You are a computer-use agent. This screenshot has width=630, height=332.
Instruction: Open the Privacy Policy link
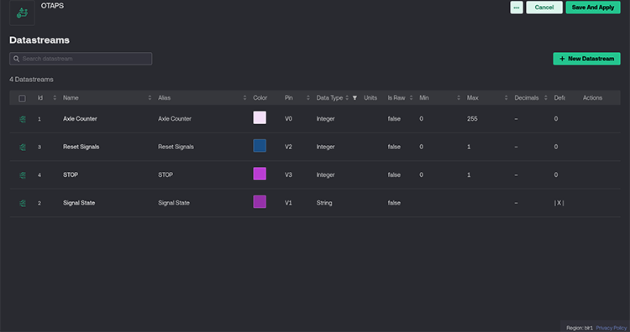(612, 328)
